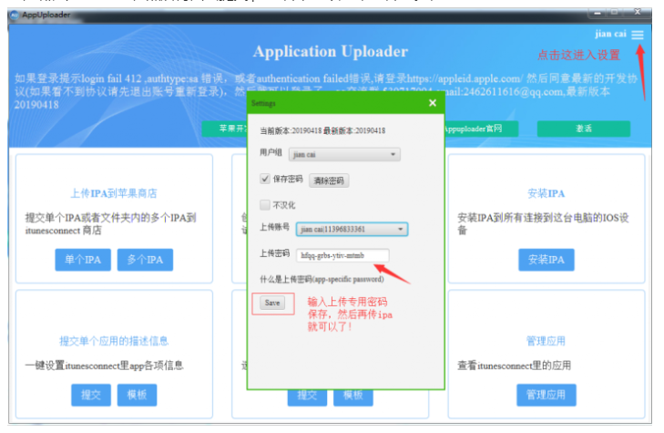The image size is (664, 433).
Task: Click the partially hidden 苹果开 green button
Action: coord(224,129)
